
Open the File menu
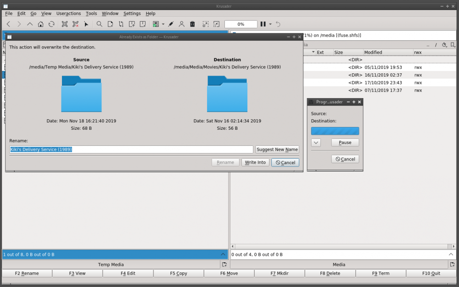[9, 13]
